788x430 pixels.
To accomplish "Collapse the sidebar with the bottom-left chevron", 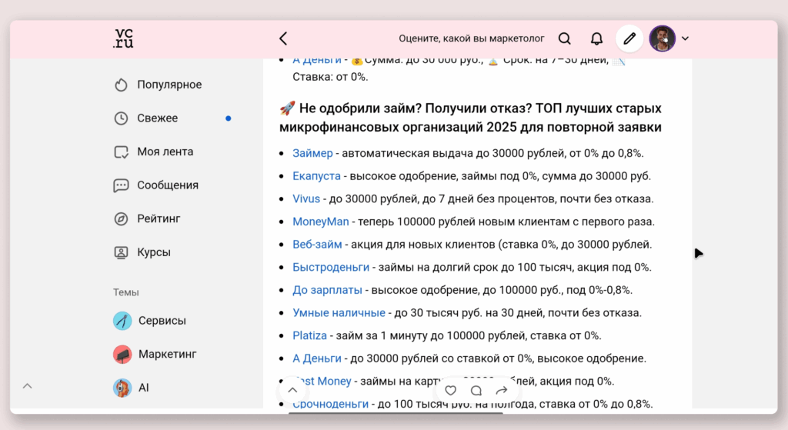I will point(28,386).
